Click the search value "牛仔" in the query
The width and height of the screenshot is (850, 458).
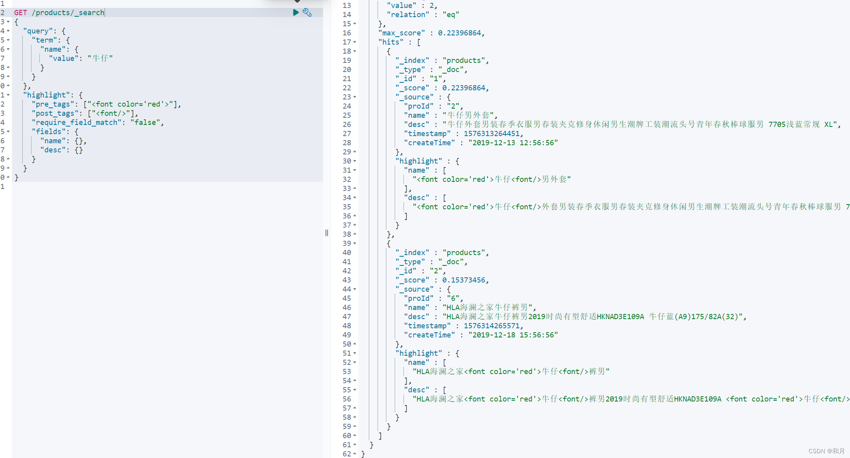(100, 58)
